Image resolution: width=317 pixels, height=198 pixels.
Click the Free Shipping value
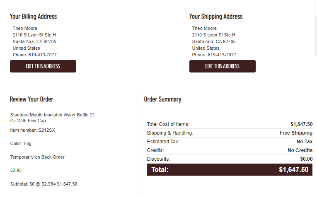(x=296, y=133)
